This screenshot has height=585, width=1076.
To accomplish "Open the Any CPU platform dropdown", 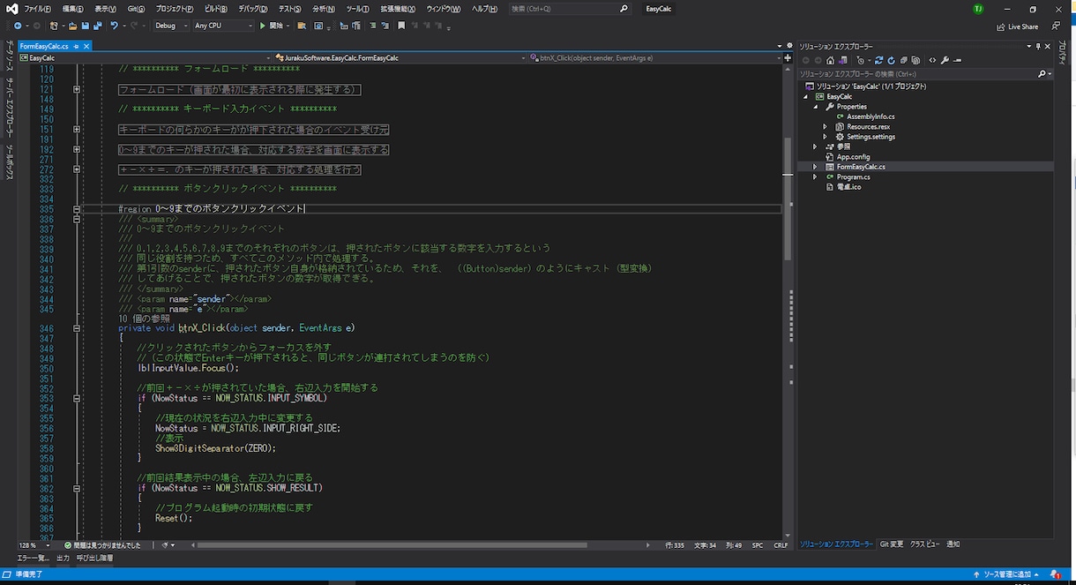I will [x=223, y=26].
